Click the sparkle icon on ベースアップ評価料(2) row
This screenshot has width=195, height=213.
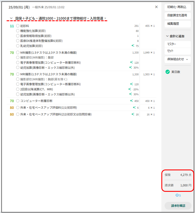pos(133,114)
